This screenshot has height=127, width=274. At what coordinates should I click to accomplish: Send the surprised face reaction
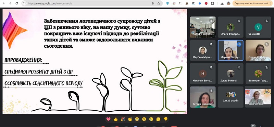[x=144, y=119]
